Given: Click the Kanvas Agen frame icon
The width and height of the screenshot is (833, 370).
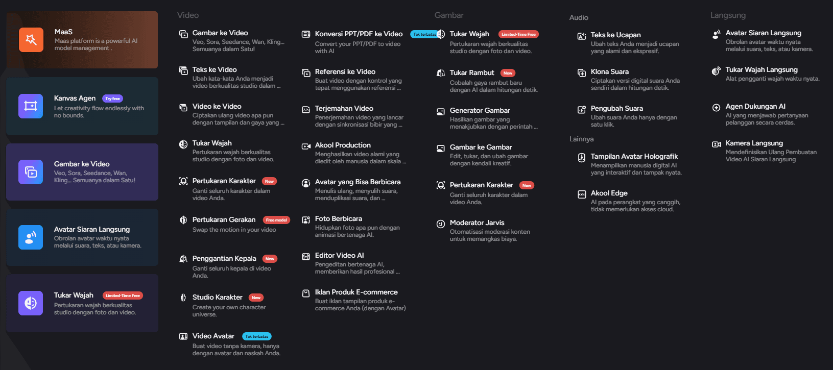Looking at the screenshot, I should [31, 106].
